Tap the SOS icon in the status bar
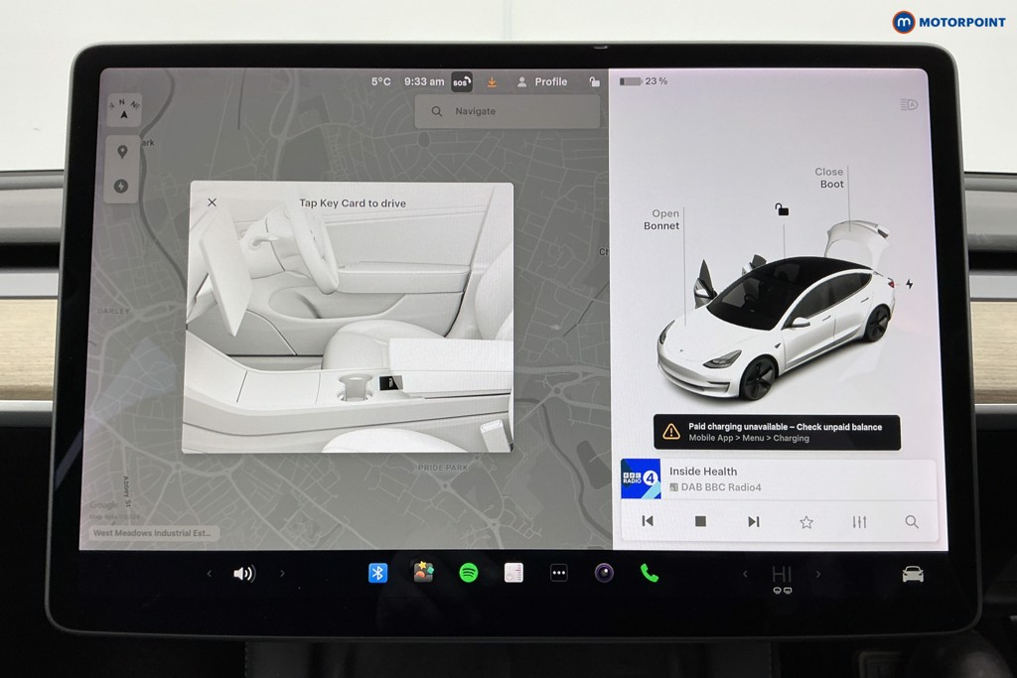 tap(460, 81)
